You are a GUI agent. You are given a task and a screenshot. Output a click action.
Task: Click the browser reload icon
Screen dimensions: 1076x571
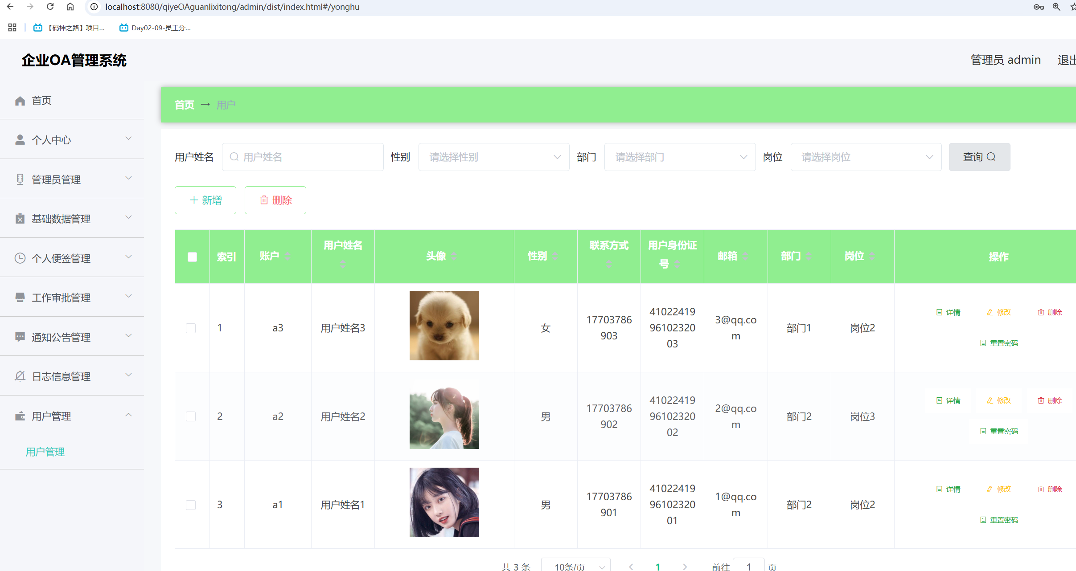click(x=50, y=7)
